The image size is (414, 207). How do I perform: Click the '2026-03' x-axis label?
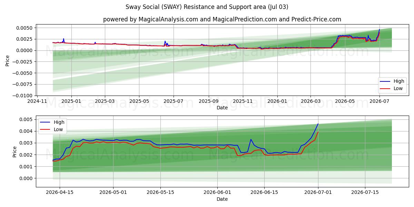pyautogui.click(x=310, y=101)
